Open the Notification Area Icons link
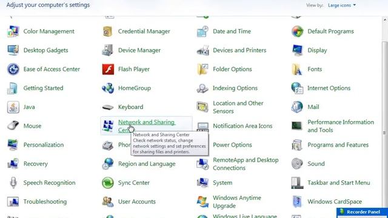The width and height of the screenshot is (388, 218). pos(242,126)
